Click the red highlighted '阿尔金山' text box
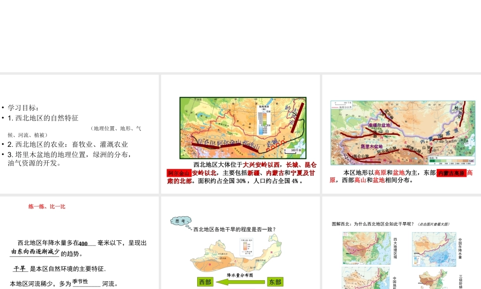Viewport: 481px width, 289px height. (x=179, y=173)
